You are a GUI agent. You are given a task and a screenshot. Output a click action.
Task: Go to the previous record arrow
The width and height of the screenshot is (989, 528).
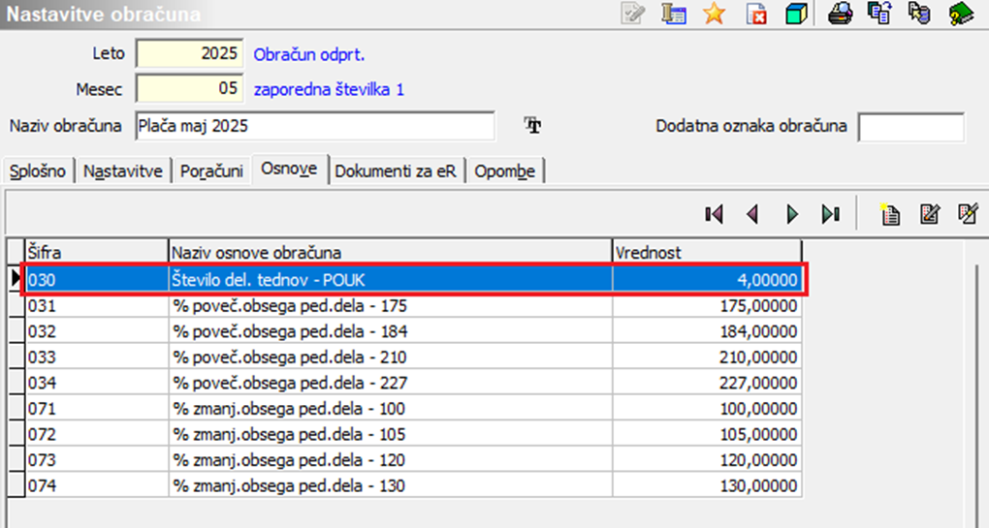[751, 215]
